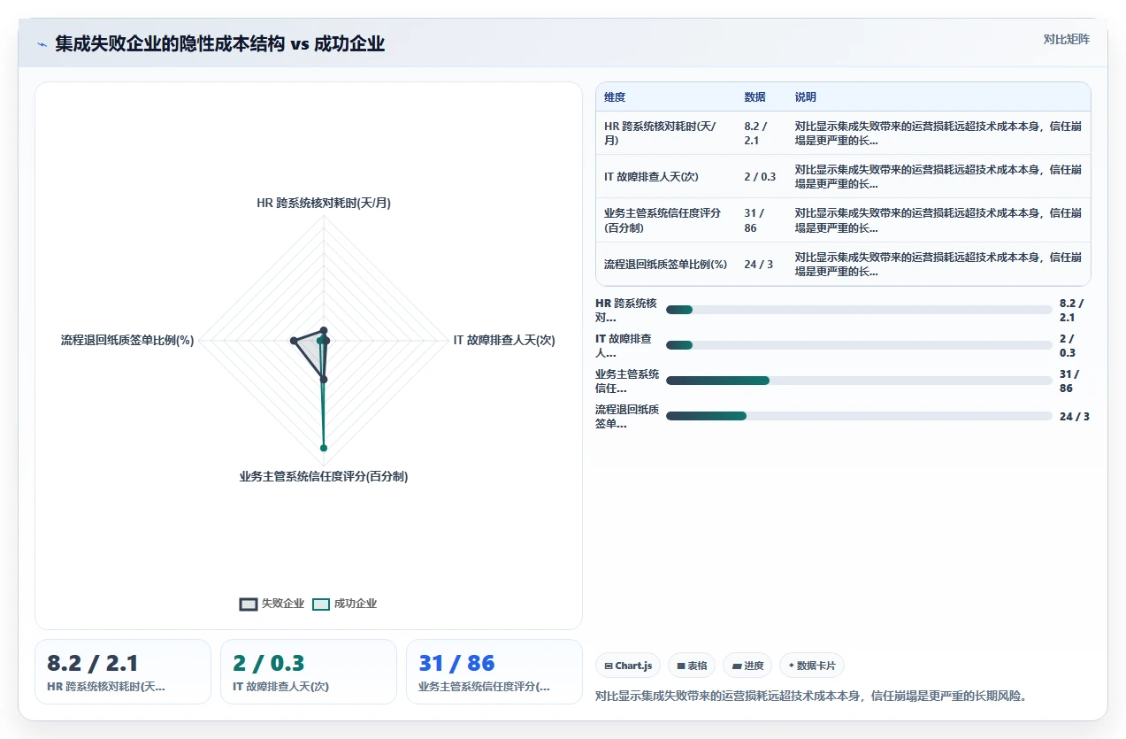The width and height of the screenshot is (1126, 739).
Task: Click radar axis label HR 跨系统核对耗时(天/月)
Action: pyautogui.click(x=324, y=203)
